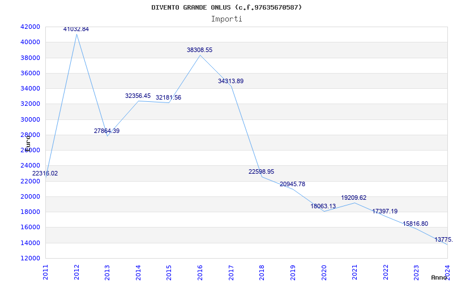453x283 pixels.
Task: Select the data label 38308.55
Action: click(200, 50)
